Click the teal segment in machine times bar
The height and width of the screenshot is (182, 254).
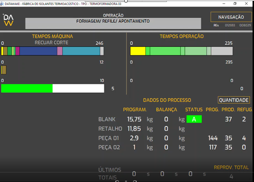click(81, 51)
